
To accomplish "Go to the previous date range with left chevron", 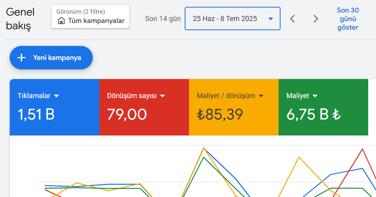I will click(x=293, y=19).
